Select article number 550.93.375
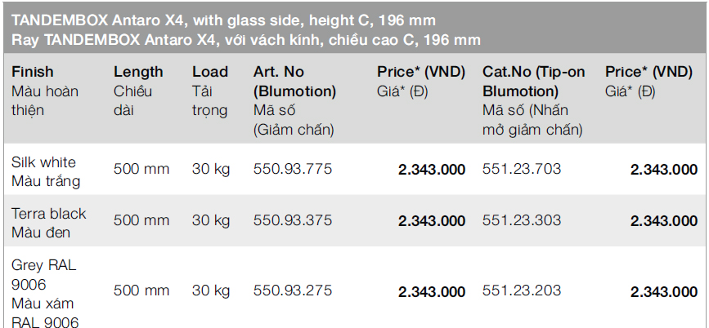 (x=293, y=220)
